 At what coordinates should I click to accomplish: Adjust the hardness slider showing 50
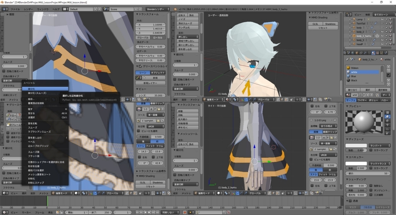[x=368, y=174]
